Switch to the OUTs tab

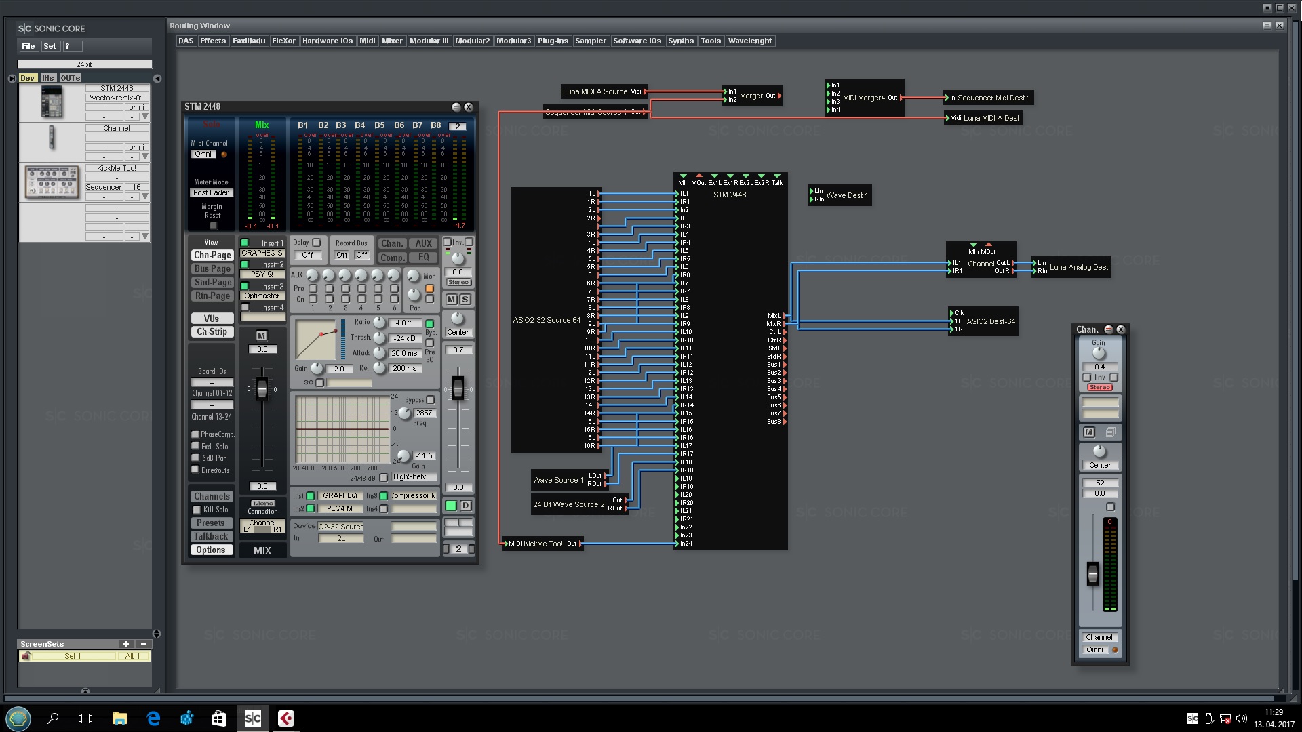click(70, 78)
